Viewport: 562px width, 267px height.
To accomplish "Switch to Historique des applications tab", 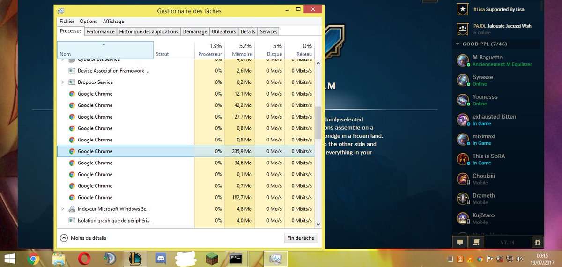I will (x=148, y=31).
